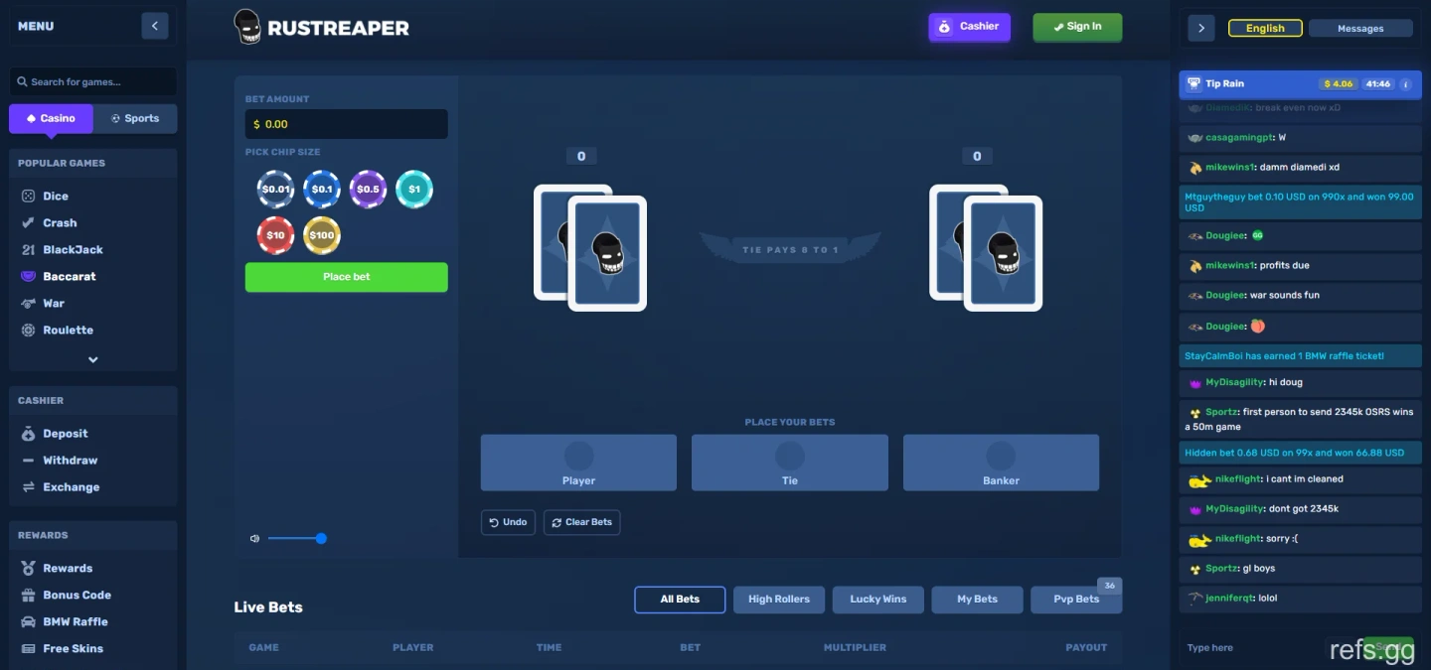This screenshot has height=670, width=1431.
Task: Click the green Place bet button
Action: pyautogui.click(x=347, y=277)
